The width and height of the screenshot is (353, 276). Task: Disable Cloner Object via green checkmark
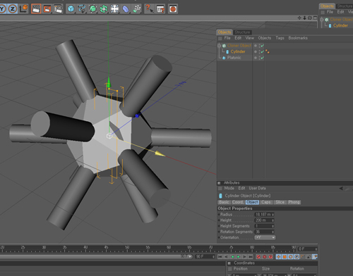(x=262, y=46)
